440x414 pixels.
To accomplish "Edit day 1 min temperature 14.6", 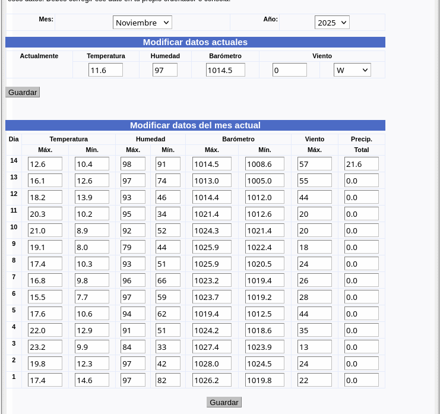I will (92, 380).
